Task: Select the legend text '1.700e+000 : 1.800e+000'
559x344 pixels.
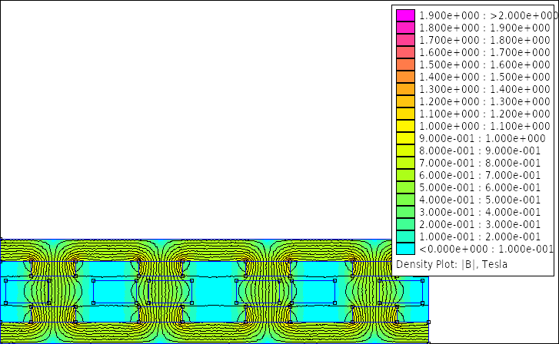Action: click(484, 40)
